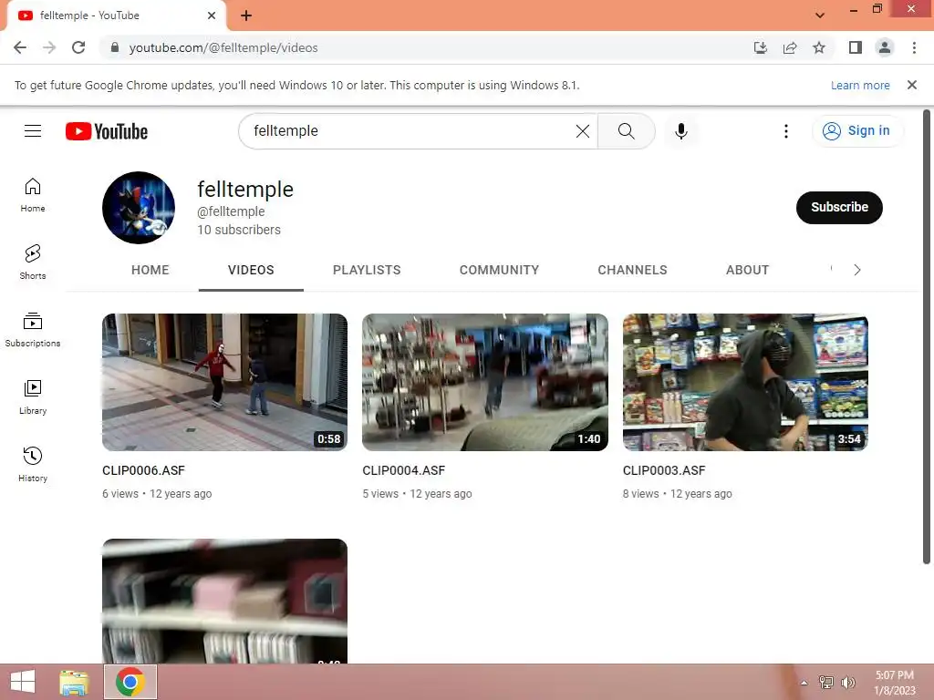Go back with browser back arrow
The width and height of the screenshot is (934, 700).
20,47
